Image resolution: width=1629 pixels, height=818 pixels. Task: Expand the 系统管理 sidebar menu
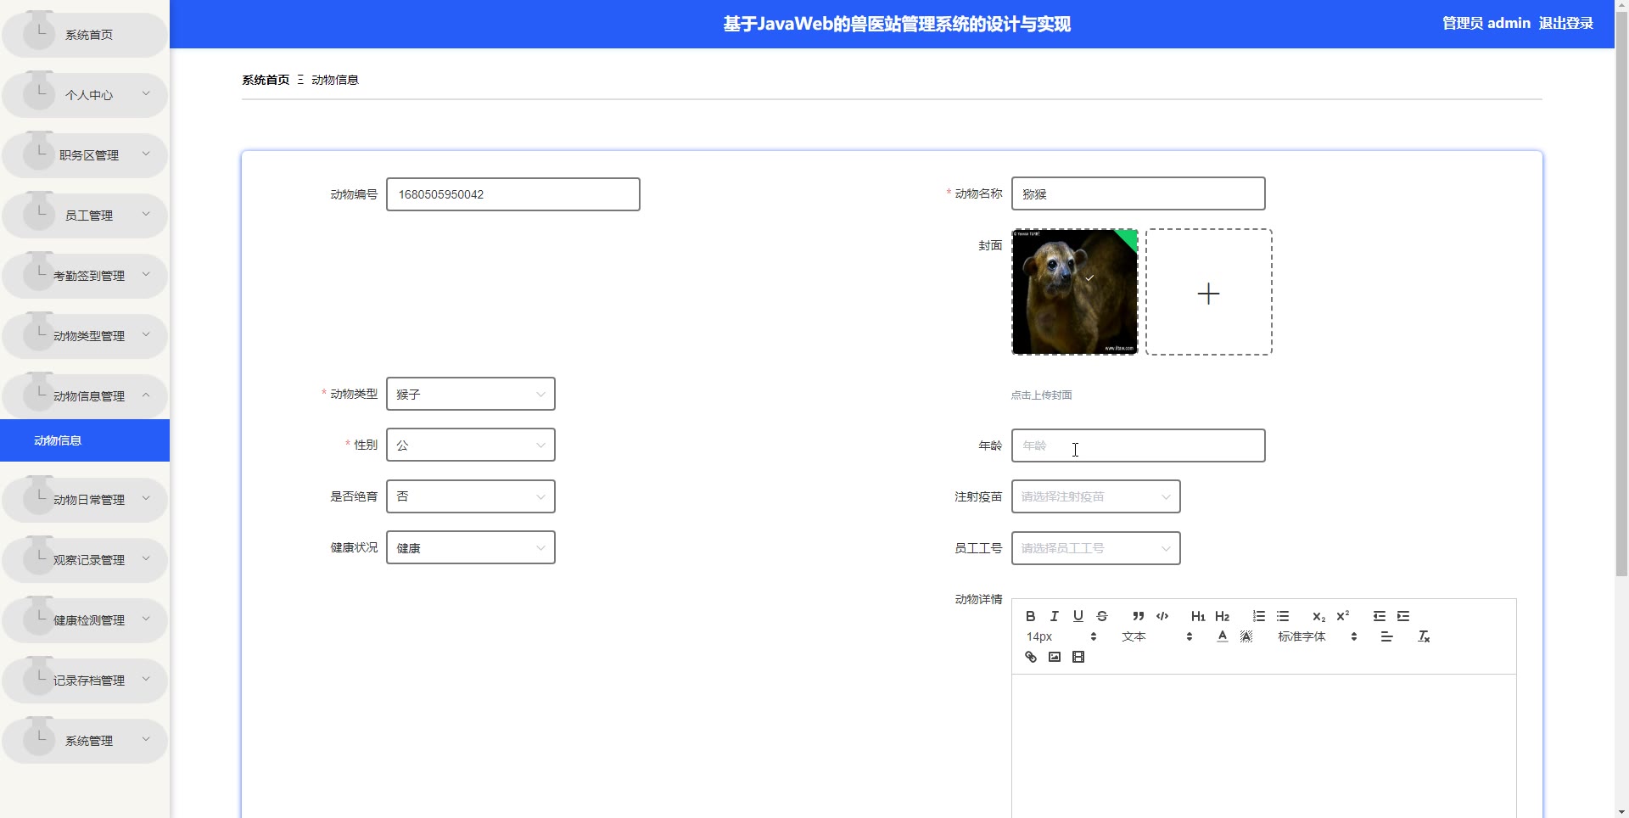click(85, 741)
